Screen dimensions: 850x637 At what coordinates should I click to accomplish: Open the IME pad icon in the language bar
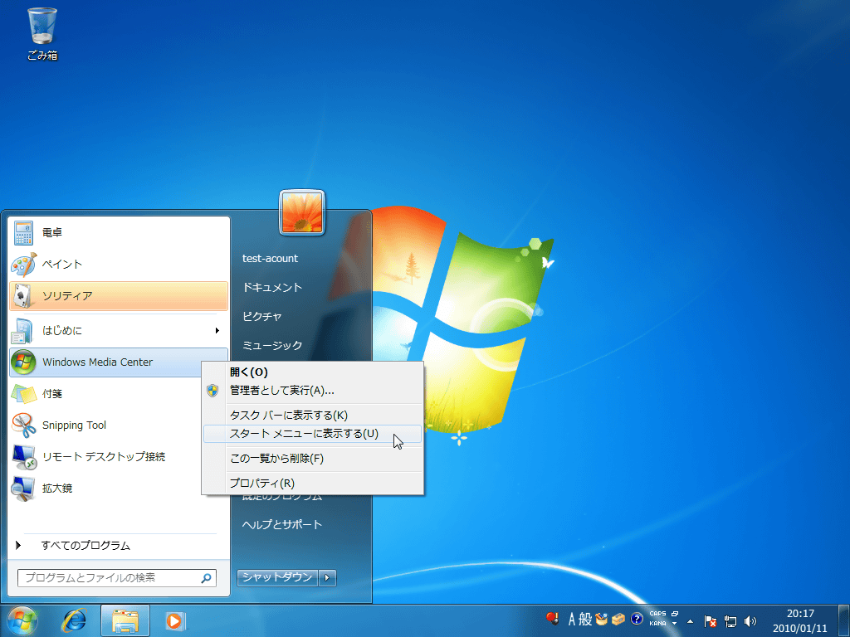coord(601,619)
